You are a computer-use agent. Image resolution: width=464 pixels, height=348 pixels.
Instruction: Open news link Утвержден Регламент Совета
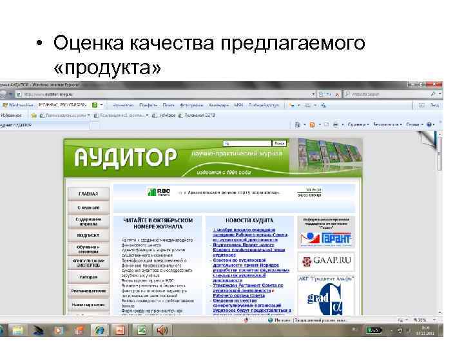tap(248, 290)
